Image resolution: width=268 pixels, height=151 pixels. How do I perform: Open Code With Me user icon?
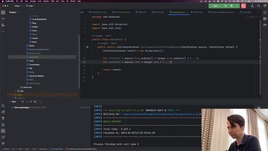[x=252, y=6]
